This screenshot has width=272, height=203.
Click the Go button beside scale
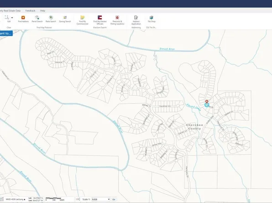coord(114,199)
